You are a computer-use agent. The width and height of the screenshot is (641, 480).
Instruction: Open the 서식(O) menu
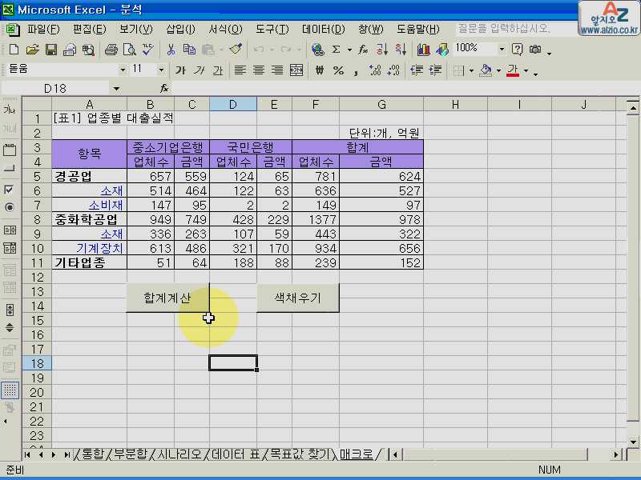[x=225, y=29]
